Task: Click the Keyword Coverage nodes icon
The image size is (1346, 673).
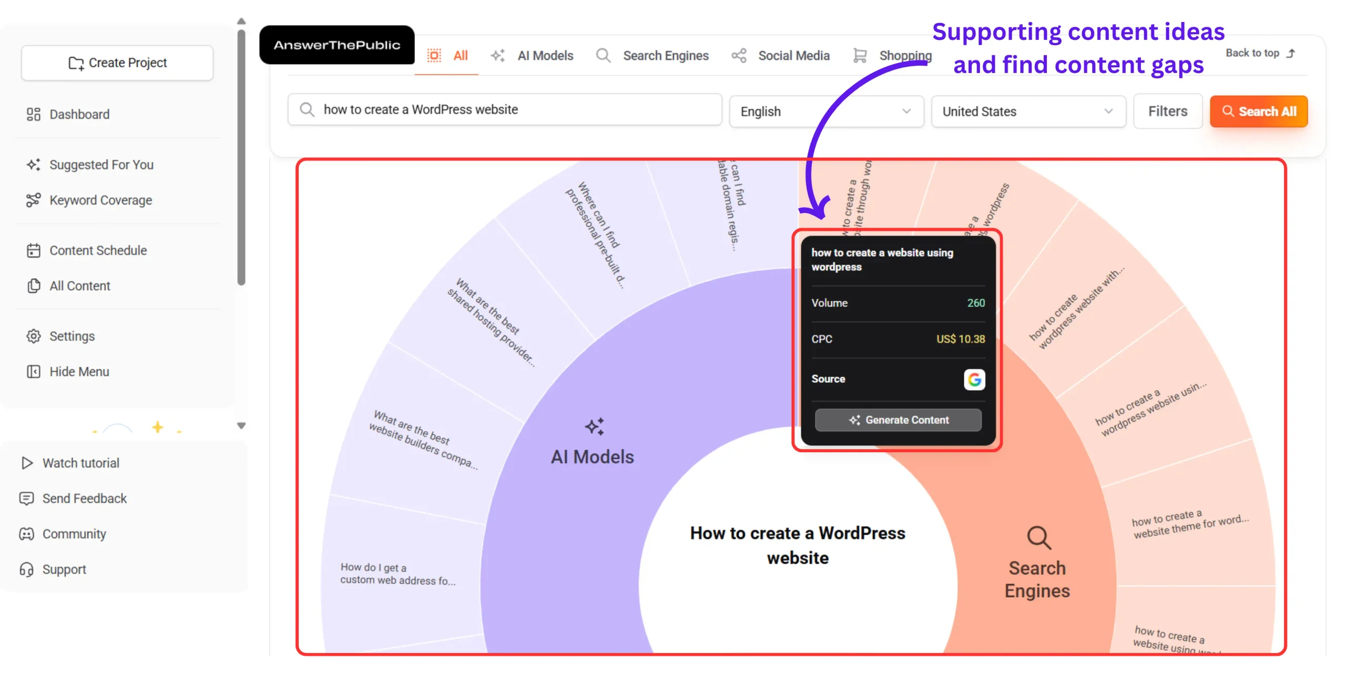Action: pyautogui.click(x=34, y=200)
